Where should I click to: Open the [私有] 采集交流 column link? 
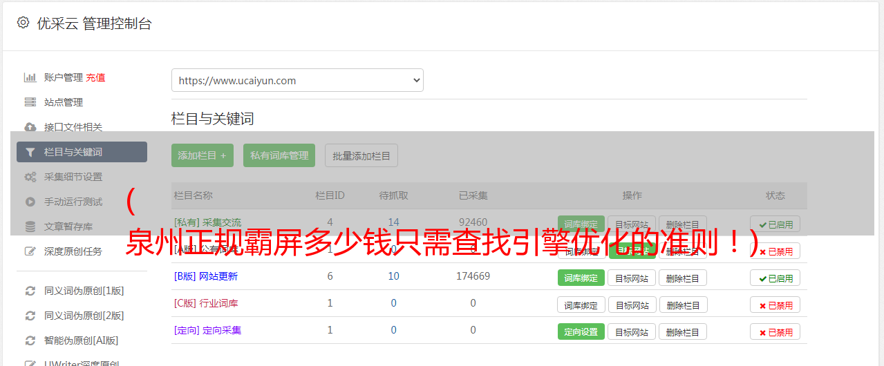207,222
